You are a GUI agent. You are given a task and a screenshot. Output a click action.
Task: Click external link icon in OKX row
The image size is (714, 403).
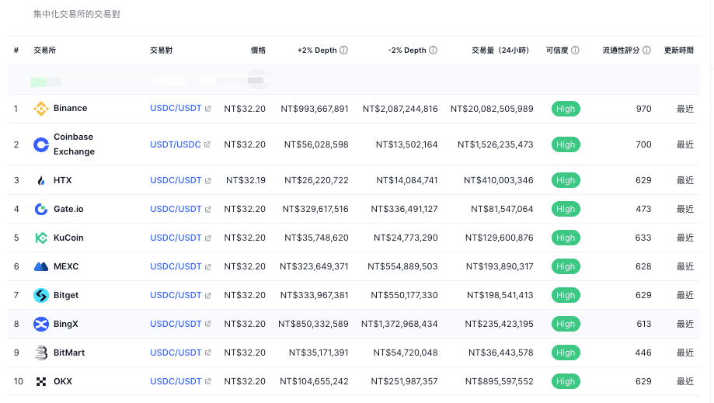click(x=207, y=381)
